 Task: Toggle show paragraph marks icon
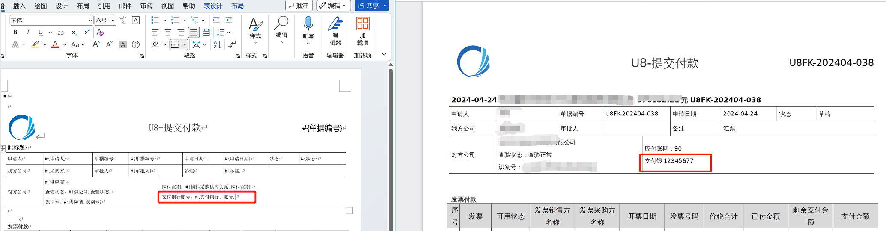pos(232,44)
